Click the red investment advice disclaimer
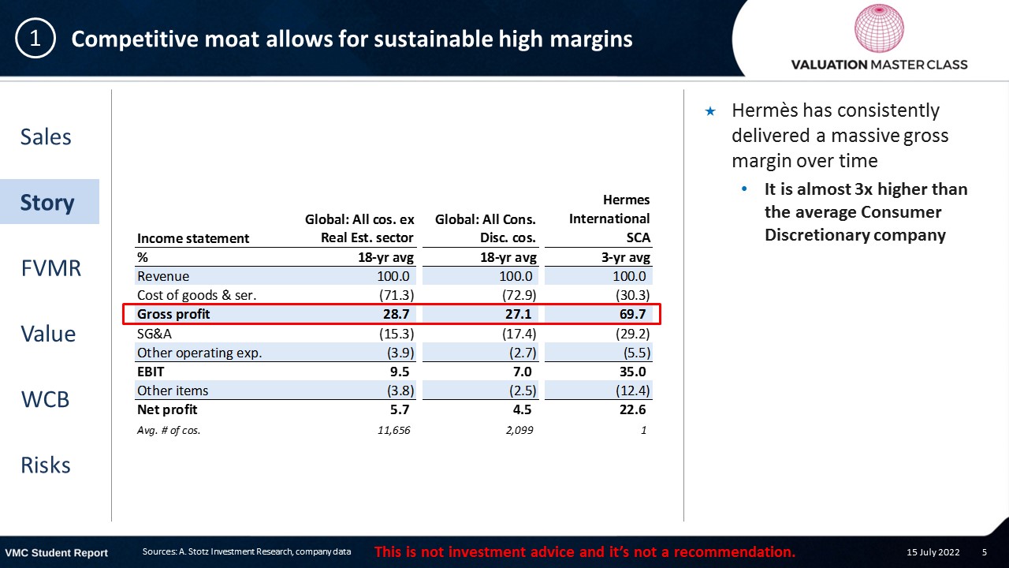This screenshot has width=1009, height=568. point(584,551)
